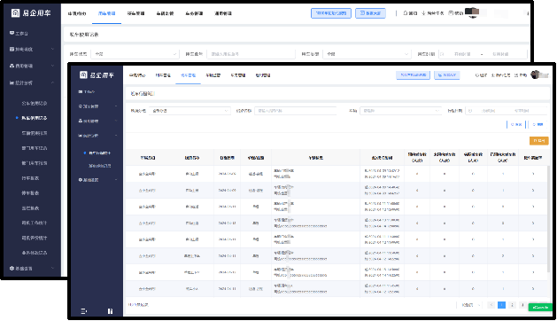Click the download icon item in back window header
This screenshot has width=557, height=321.
point(432,13)
